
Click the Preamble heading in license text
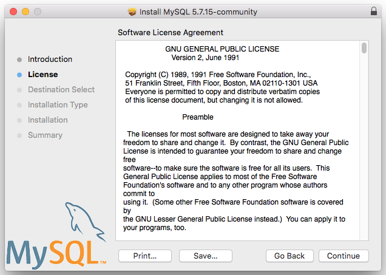click(197, 117)
